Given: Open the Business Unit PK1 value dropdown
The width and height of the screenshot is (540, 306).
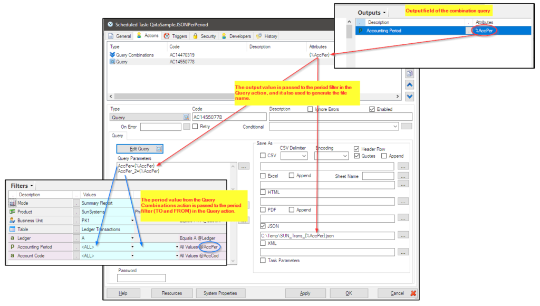Looking at the screenshot, I should tap(132, 221).
